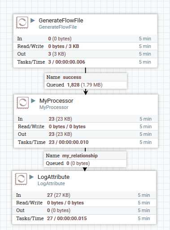Viewport: 170px width, 230px height.
Task: Click the GenerateFlowFile processor title
Action: [61, 21]
